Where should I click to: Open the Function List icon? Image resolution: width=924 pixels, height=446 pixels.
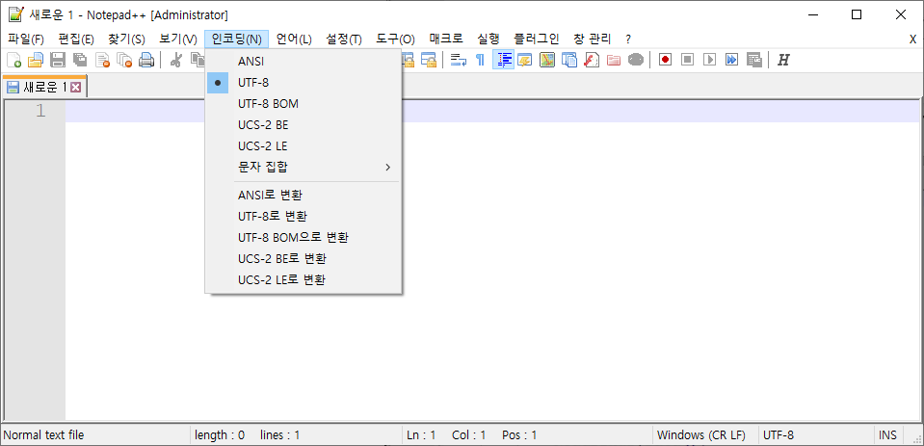(591, 60)
